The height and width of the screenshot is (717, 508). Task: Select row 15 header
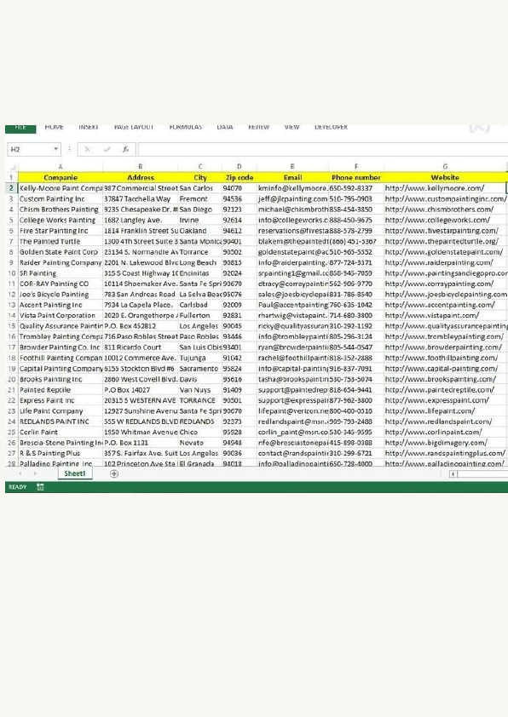11,326
